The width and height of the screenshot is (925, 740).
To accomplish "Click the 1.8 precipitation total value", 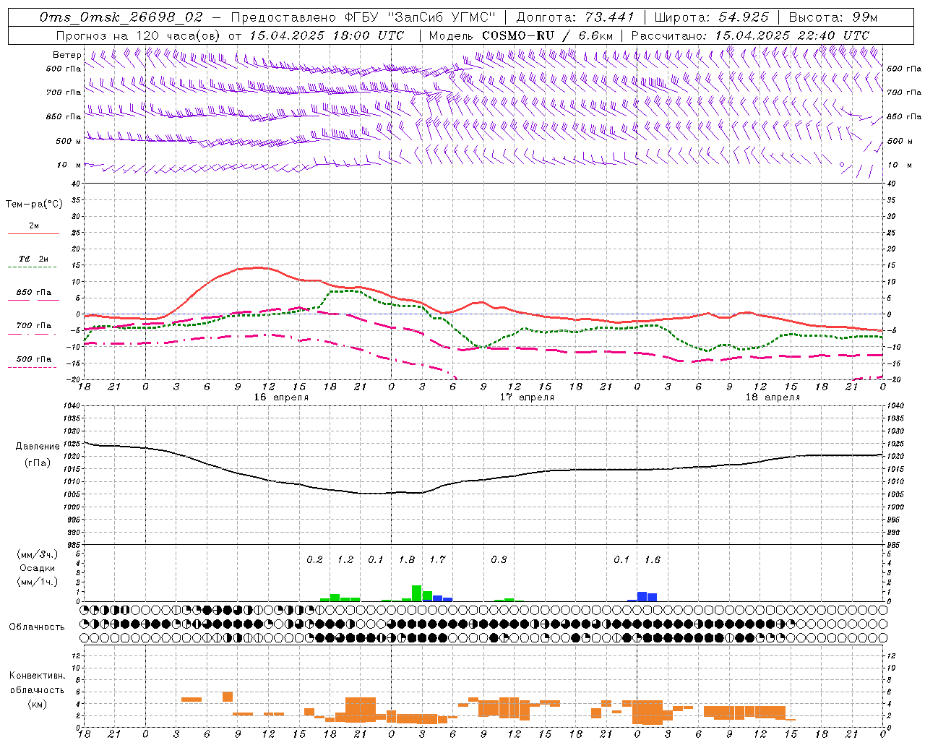I will [x=407, y=560].
